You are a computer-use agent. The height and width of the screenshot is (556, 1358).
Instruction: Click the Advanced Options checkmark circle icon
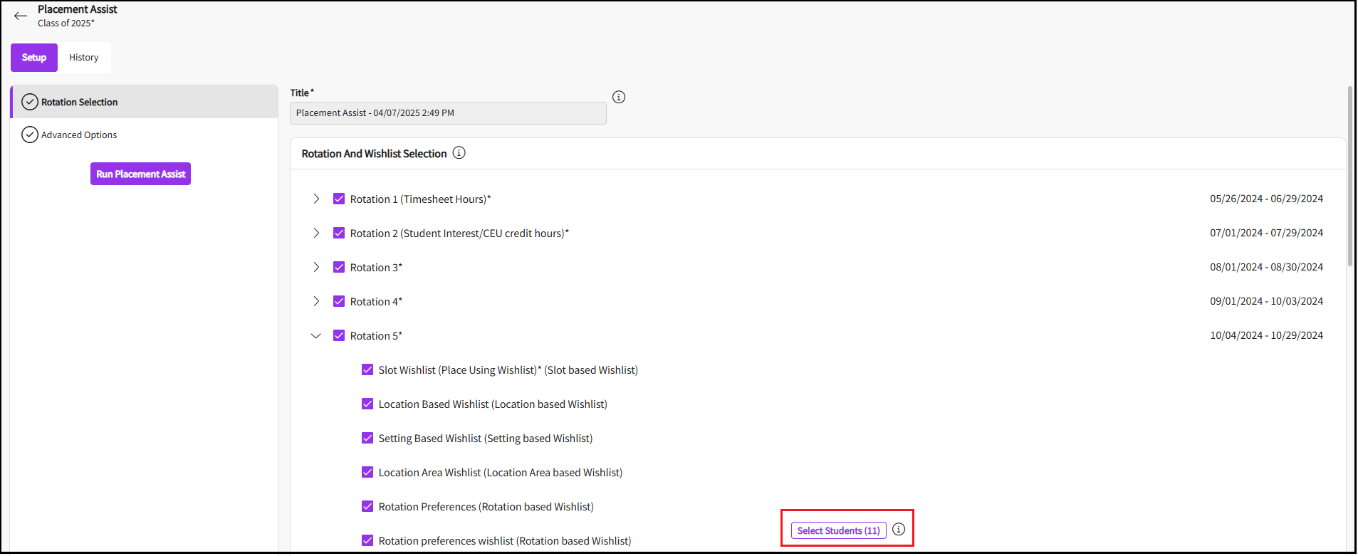[30, 135]
